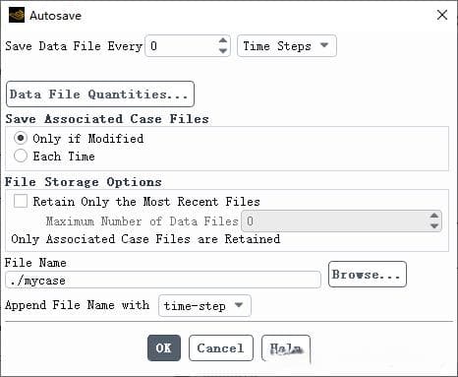Viewport: 458px width, 377px height.
Task: Cancel the Autosave dialog
Action: point(221,347)
